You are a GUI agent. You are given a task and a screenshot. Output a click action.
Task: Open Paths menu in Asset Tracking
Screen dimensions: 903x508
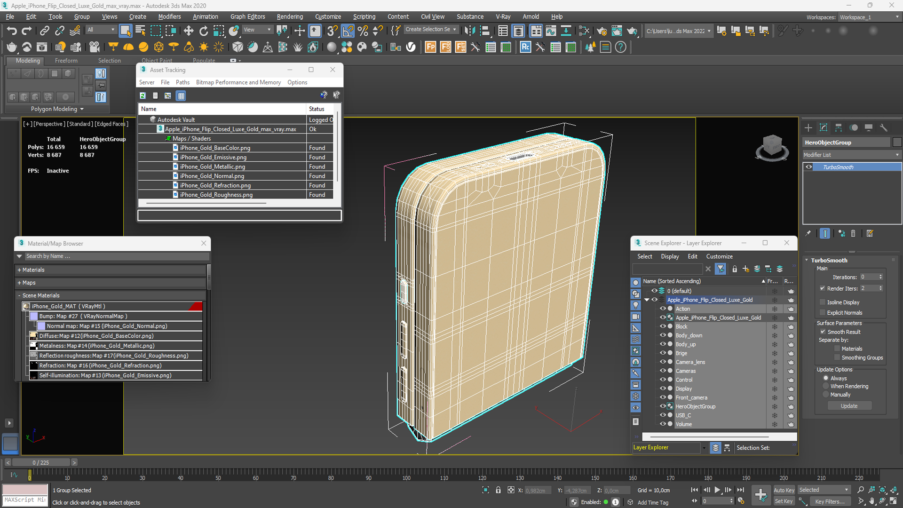coord(182,82)
